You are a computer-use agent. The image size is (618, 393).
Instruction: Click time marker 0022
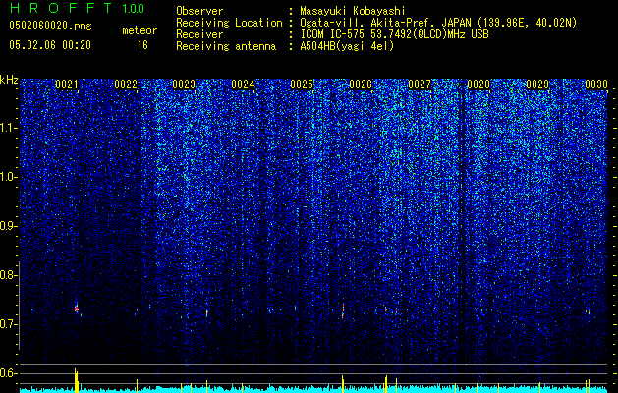(126, 84)
